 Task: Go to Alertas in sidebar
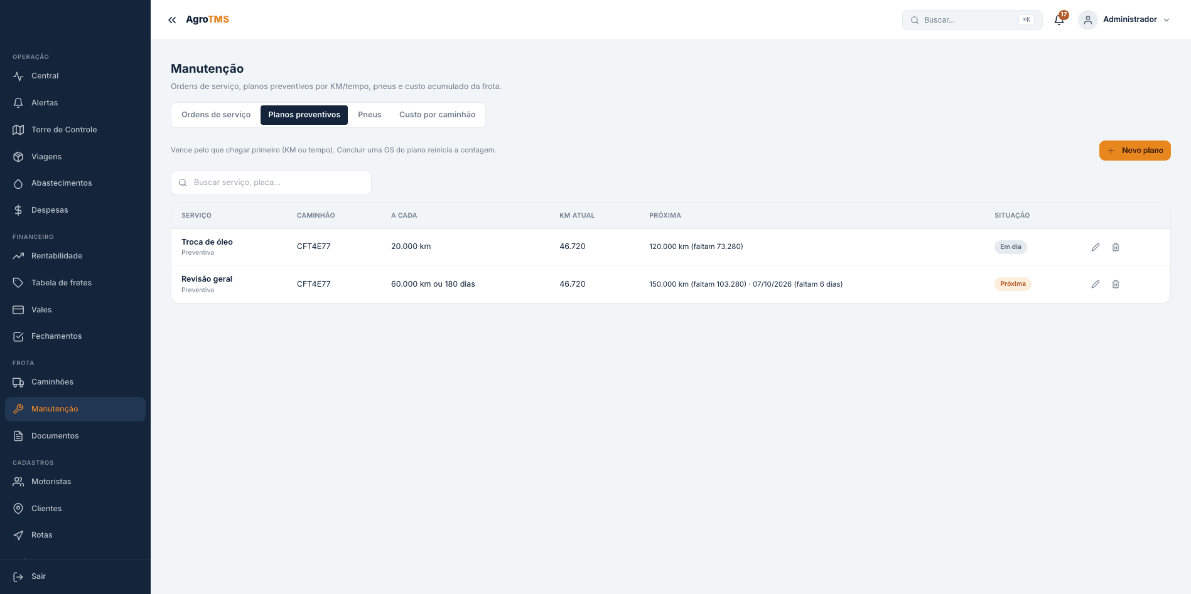pyautogui.click(x=75, y=103)
